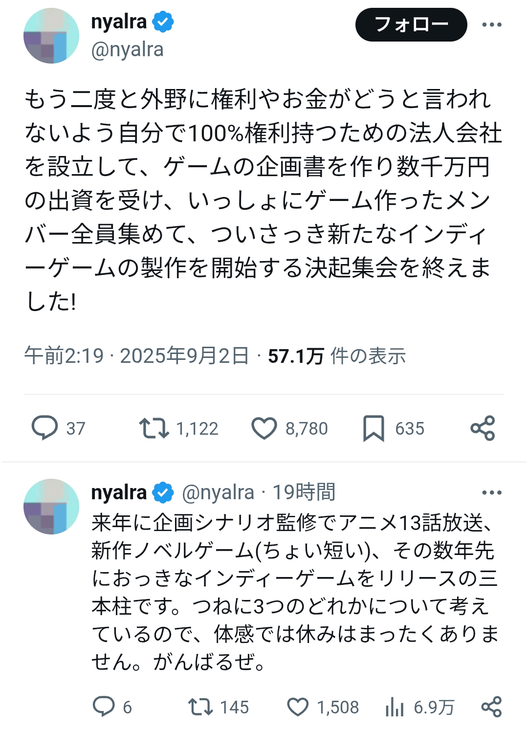This screenshot has height=733, width=528.
Task: Repost the main tweet with 1,122 reposts
Action: click(x=154, y=428)
